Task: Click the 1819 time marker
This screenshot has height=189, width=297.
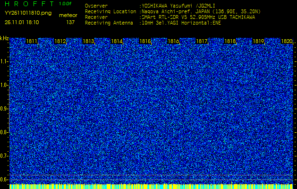Action: [x=258, y=41]
